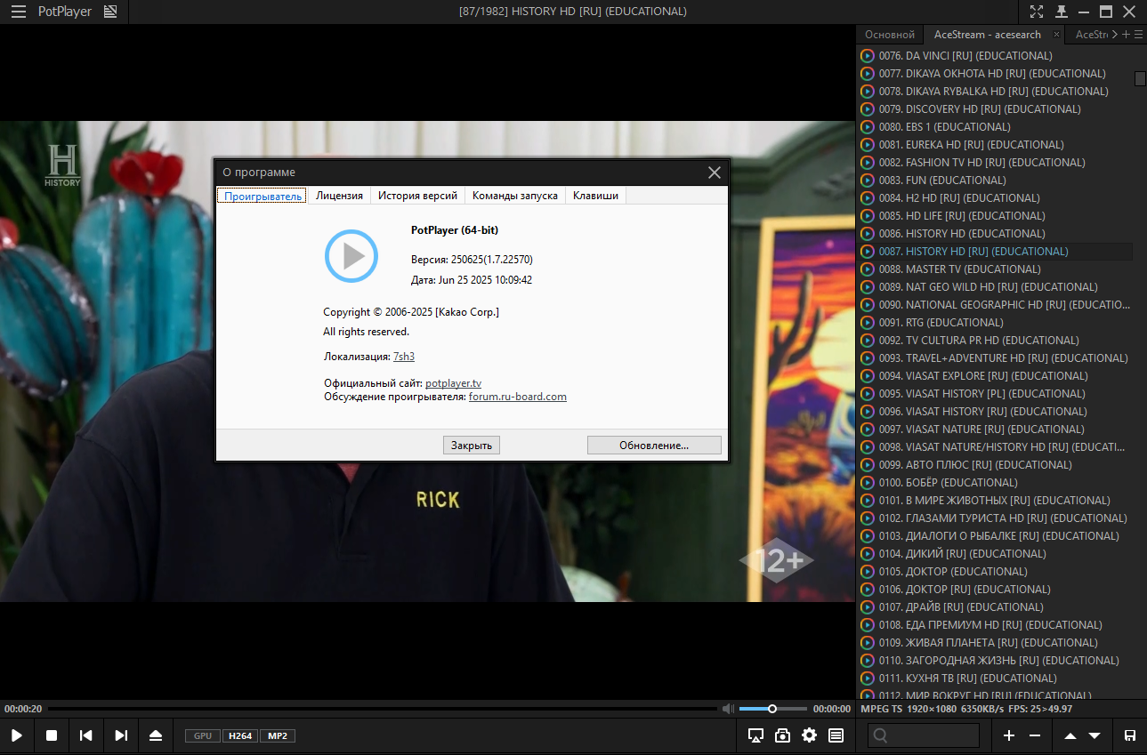Viewport: 1147px width, 755px height.
Task: Switch to the Основной playlist tab
Action: pos(890,35)
